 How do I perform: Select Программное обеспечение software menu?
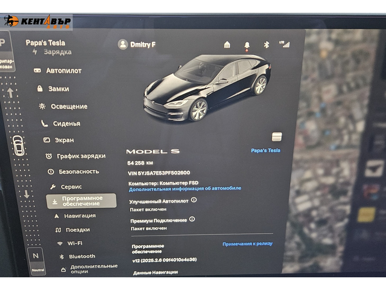pyautogui.click(x=81, y=201)
